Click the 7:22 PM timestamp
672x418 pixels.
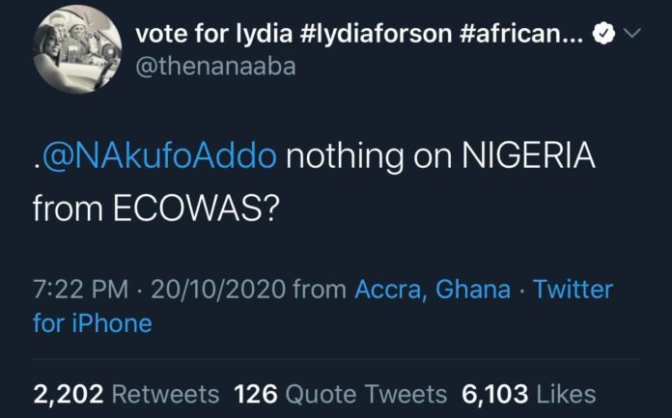[80, 290]
